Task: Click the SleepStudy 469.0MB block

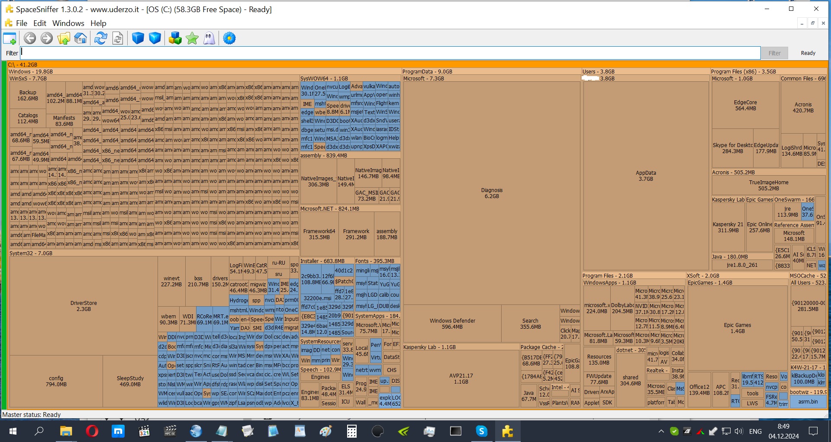Action: point(130,381)
